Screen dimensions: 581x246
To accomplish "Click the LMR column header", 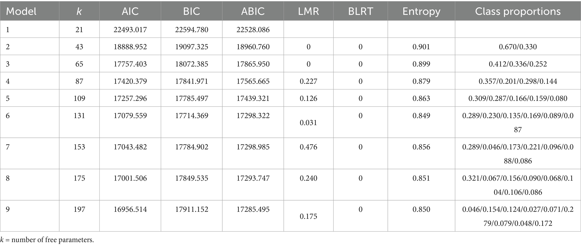I will (x=308, y=12).
